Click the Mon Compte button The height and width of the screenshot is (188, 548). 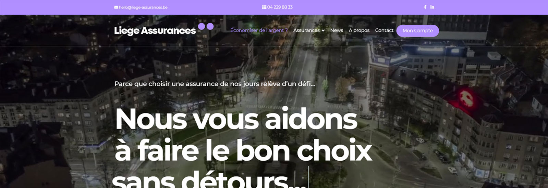417,31
